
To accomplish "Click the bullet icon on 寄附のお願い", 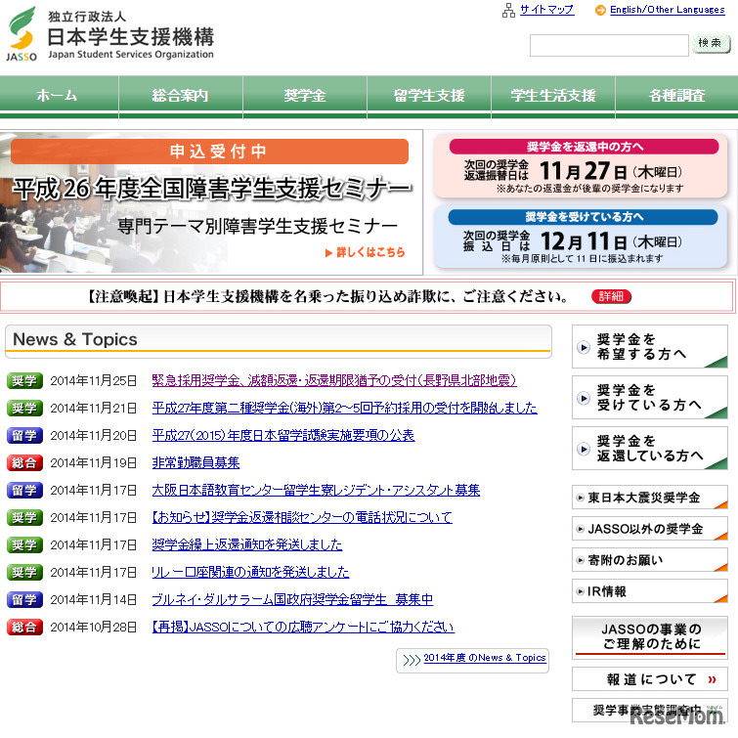I will tap(581, 560).
